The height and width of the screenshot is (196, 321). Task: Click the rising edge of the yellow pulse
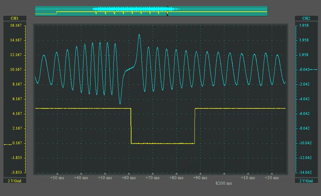(x=195, y=126)
